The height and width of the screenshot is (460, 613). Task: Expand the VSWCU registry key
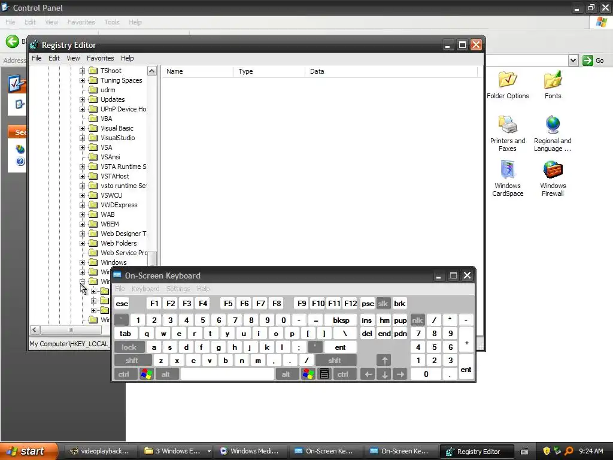(82, 196)
